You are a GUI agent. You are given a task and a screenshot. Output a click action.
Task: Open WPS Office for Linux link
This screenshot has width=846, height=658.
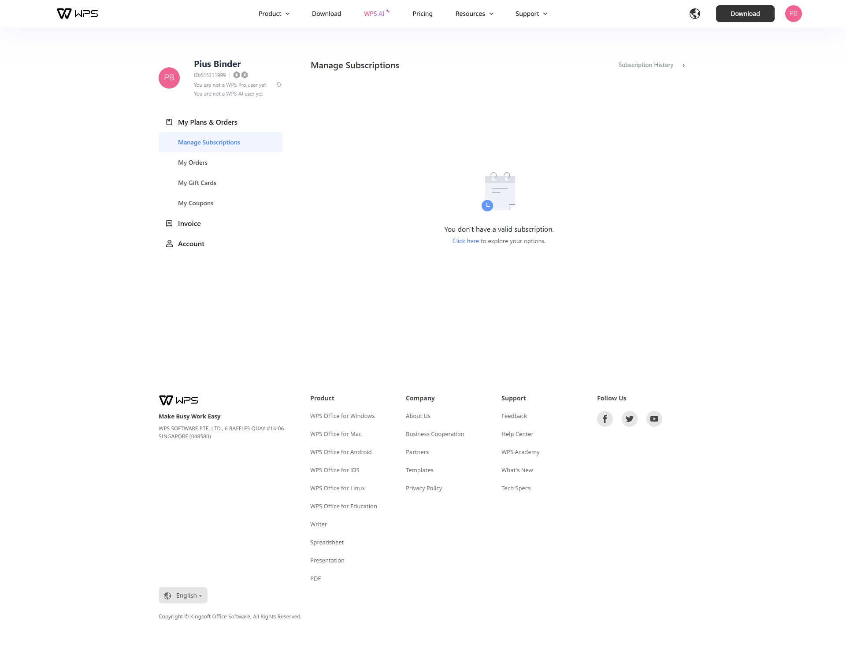click(x=338, y=488)
